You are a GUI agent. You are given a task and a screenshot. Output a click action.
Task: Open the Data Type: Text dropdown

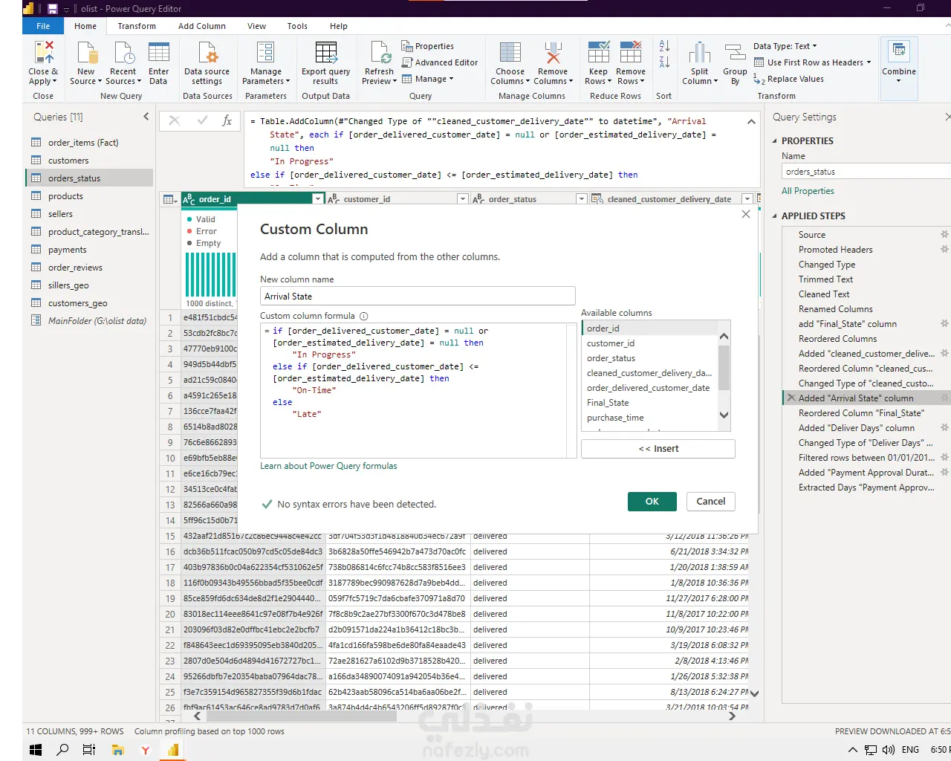point(785,46)
